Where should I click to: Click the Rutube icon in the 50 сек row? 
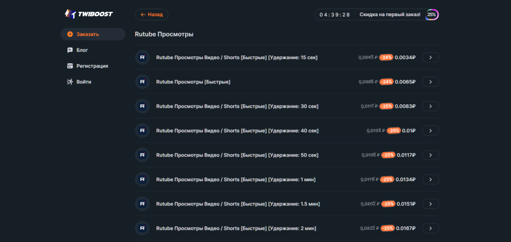click(x=143, y=155)
